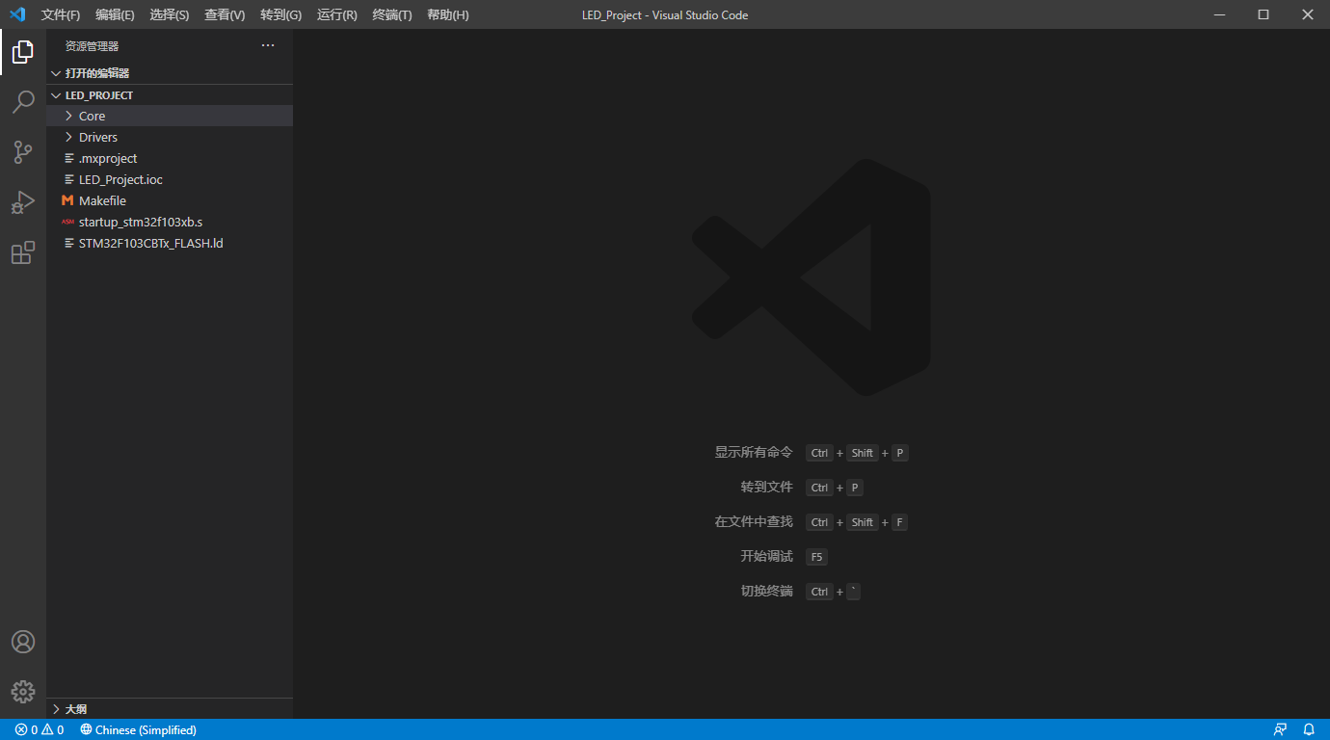The image size is (1330, 740).
Task: Open the Extensions view icon
Action: 22,252
